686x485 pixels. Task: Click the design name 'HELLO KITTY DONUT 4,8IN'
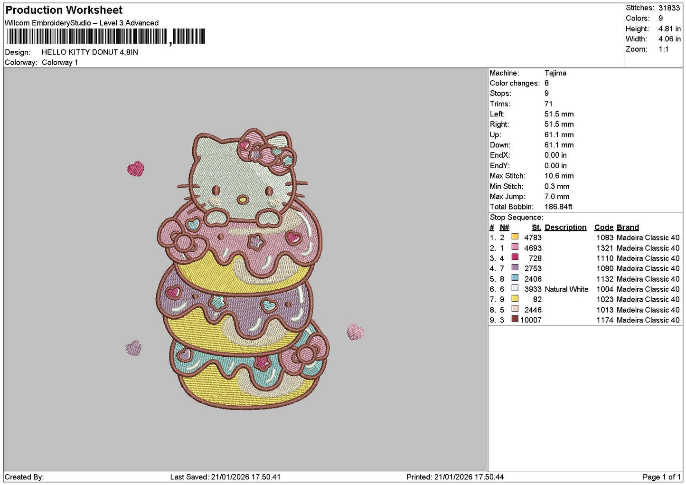point(90,52)
